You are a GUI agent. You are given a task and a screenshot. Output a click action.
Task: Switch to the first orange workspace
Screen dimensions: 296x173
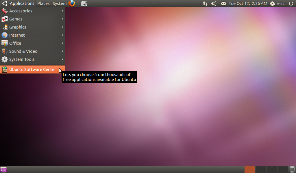click(250, 170)
